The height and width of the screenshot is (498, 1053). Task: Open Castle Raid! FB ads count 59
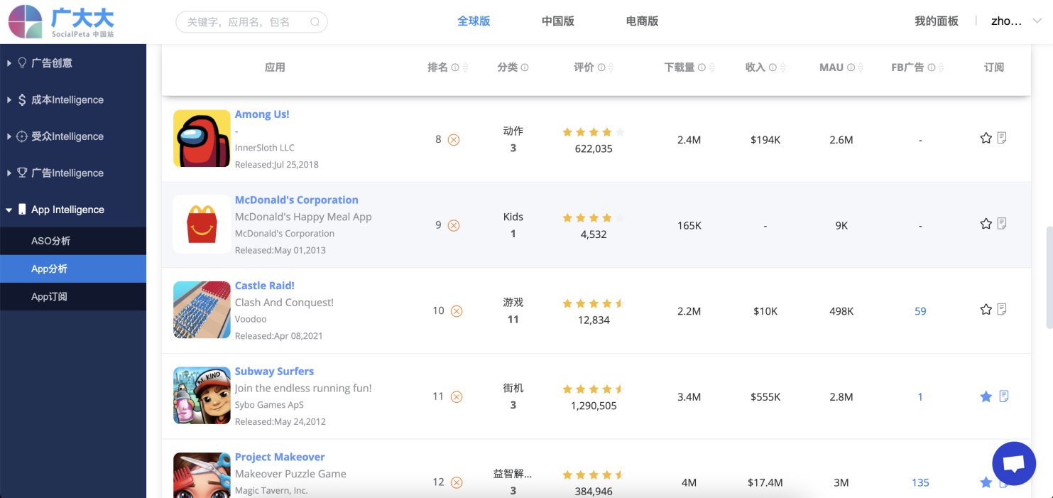920,311
